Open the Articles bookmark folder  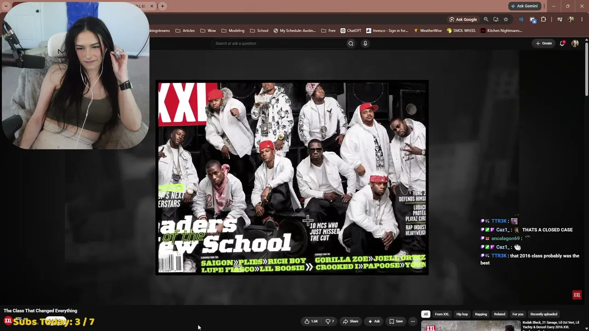click(185, 31)
